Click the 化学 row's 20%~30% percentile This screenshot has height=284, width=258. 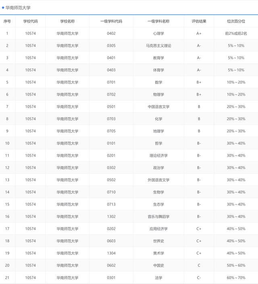[x=236, y=119]
